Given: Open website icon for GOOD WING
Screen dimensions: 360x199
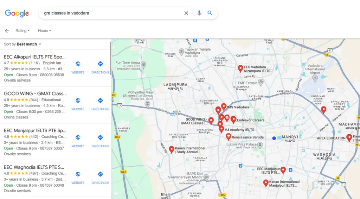Looking at the screenshot, I should click(x=78, y=101).
